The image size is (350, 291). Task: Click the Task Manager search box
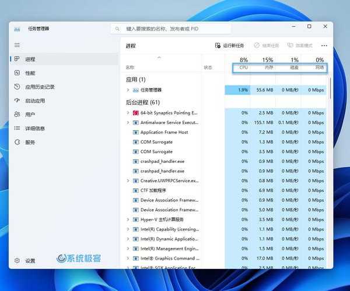(x=171, y=29)
